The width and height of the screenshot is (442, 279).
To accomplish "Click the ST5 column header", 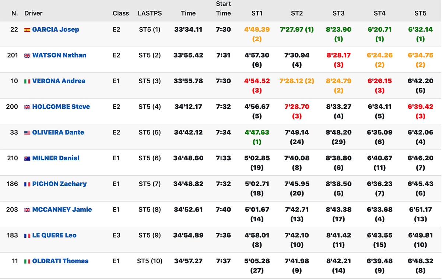I will (x=420, y=13).
